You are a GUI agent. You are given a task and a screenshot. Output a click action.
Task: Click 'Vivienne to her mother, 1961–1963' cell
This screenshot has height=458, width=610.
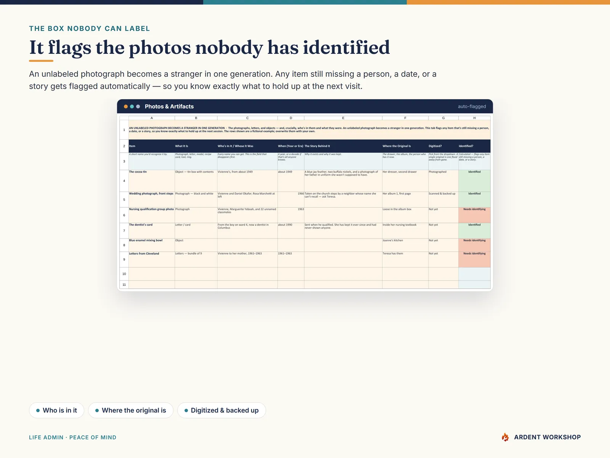tap(247, 260)
